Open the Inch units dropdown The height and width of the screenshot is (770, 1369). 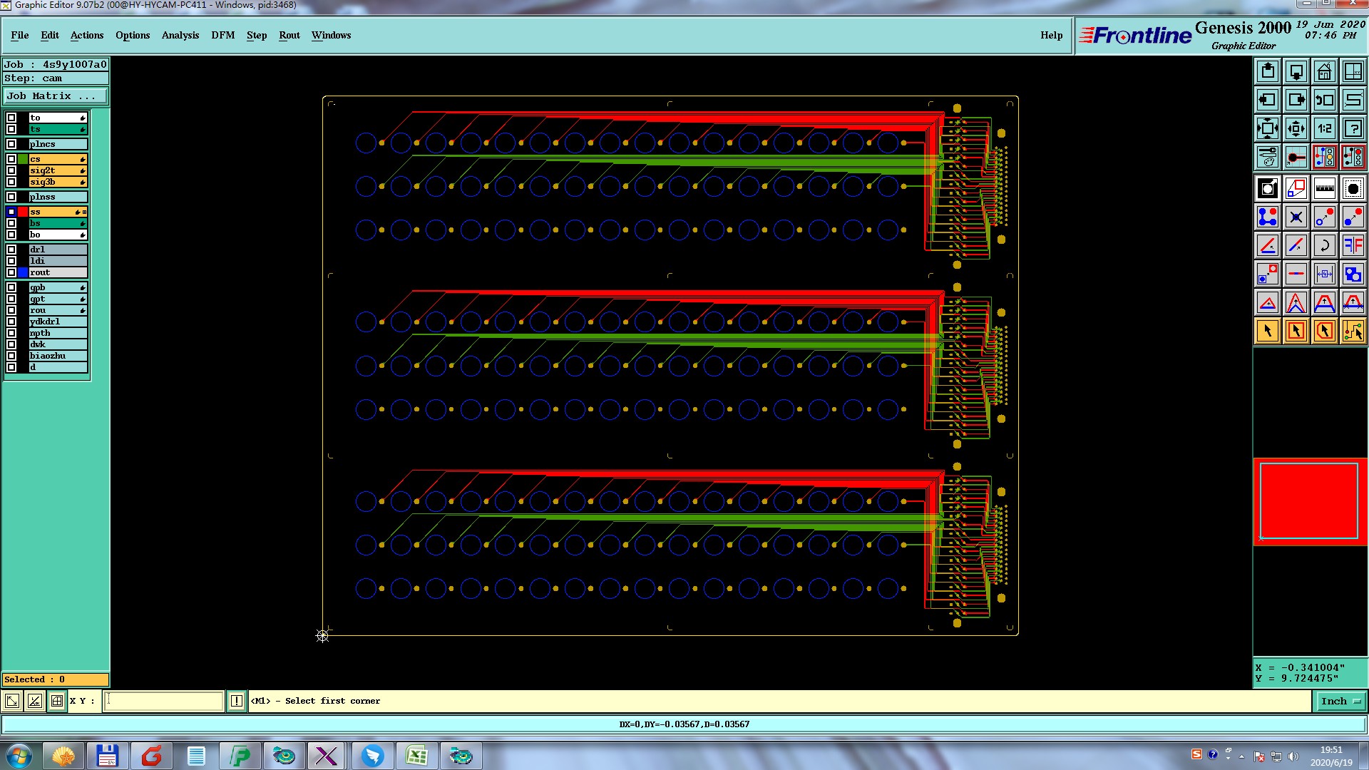(1340, 702)
